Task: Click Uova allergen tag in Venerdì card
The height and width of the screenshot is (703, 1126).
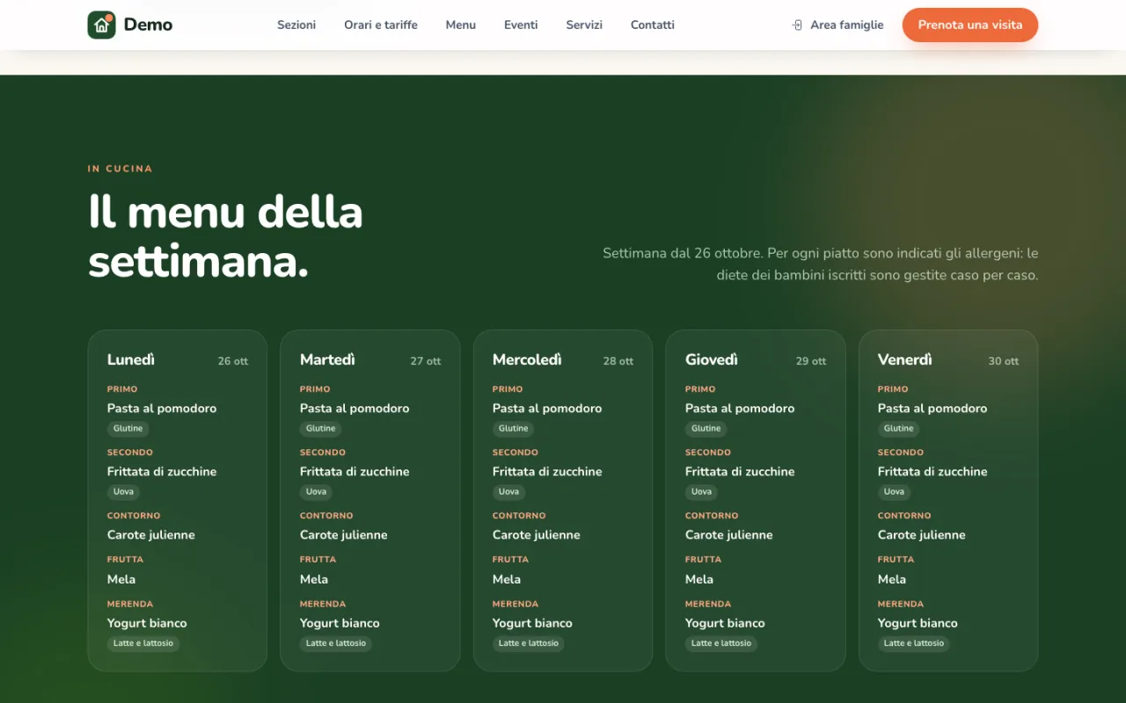Action: coord(895,492)
